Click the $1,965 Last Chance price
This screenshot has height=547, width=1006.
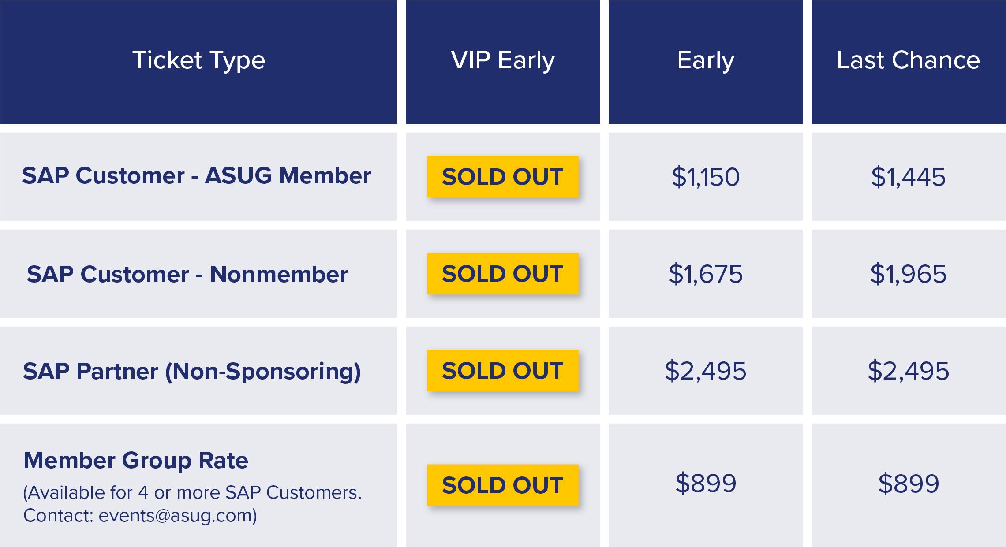[x=909, y=274]
